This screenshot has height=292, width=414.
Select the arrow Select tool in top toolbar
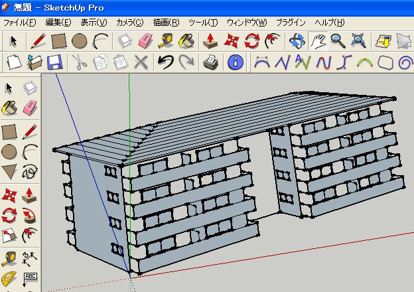pyautogui.click(x=13, y=41)
